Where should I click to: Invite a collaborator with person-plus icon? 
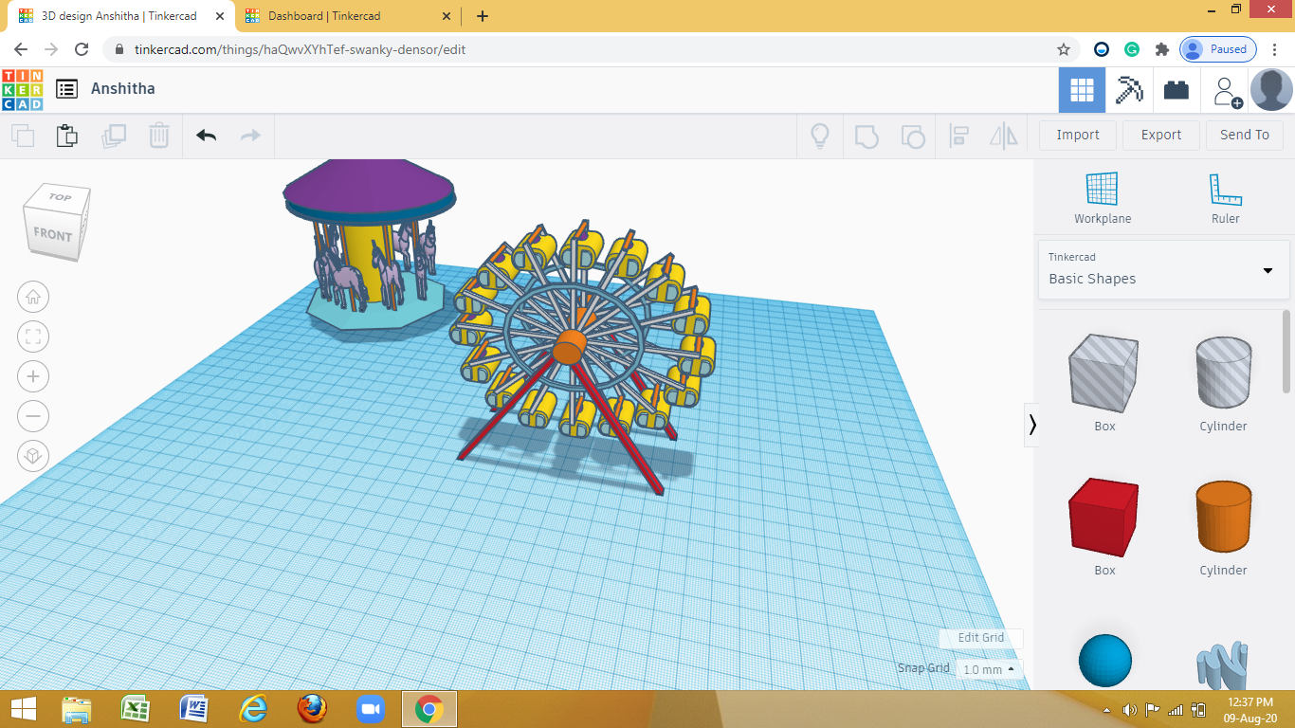[1226, 91]
